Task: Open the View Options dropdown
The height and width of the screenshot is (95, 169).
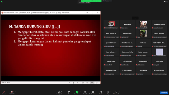Action: pos(107,1)
